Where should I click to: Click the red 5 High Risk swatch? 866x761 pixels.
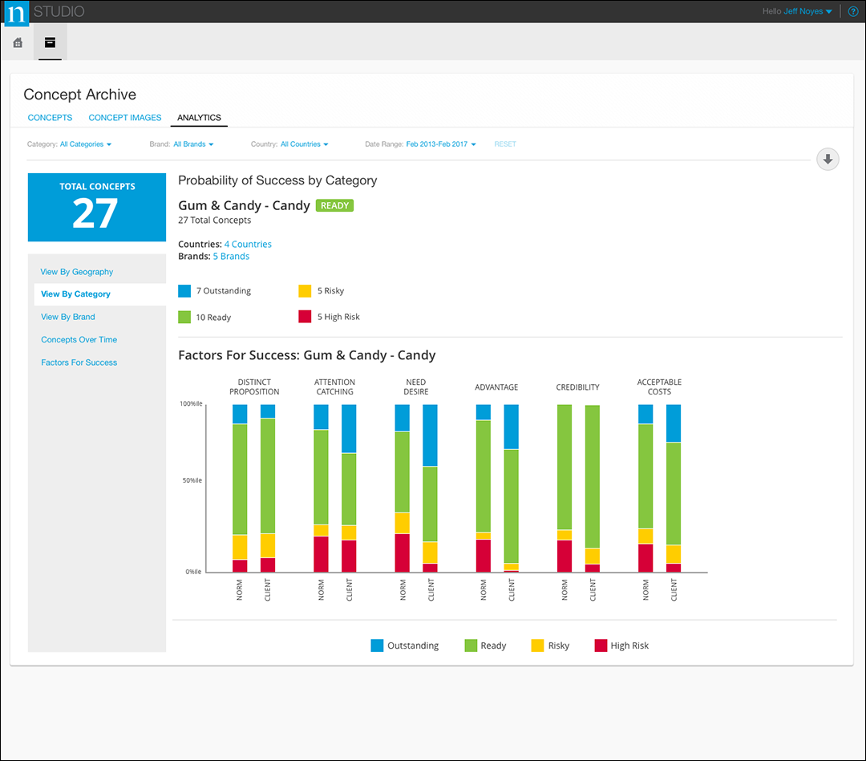click(305, 317)
